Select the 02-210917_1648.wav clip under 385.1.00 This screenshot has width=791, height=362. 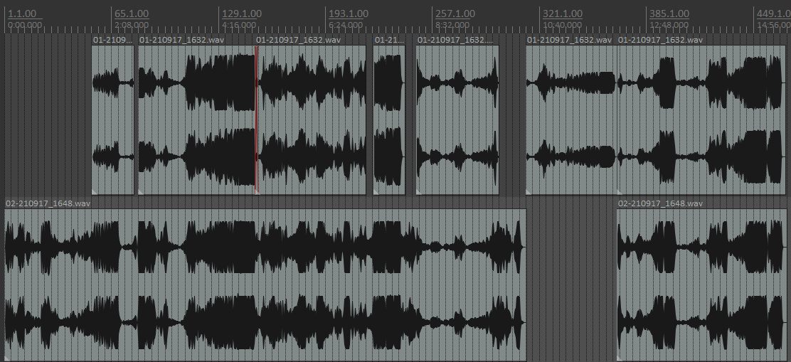coord(701,285)
